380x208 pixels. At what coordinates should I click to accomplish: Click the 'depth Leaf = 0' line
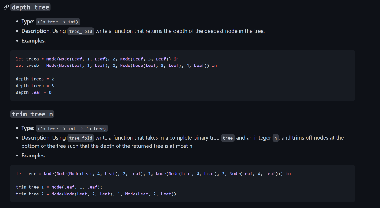click(34, 92)
